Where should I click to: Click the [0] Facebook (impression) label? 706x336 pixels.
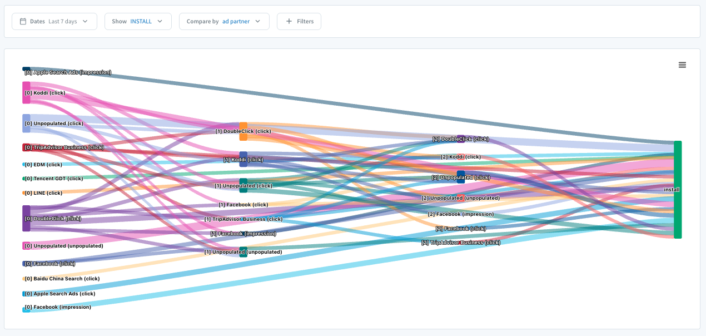click(58, 307)
